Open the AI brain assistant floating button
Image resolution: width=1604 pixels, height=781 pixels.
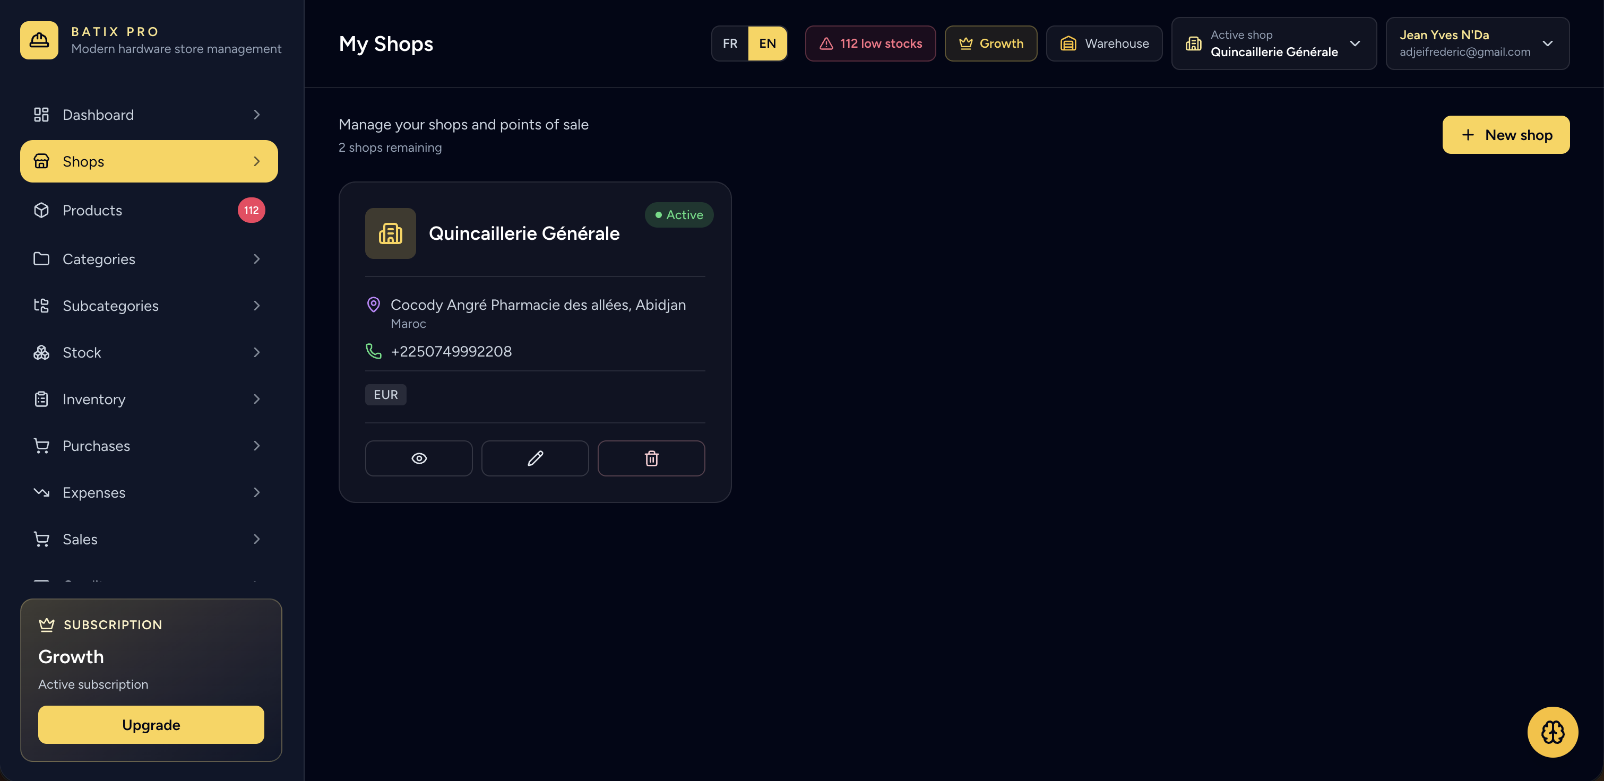(1553, 732)
